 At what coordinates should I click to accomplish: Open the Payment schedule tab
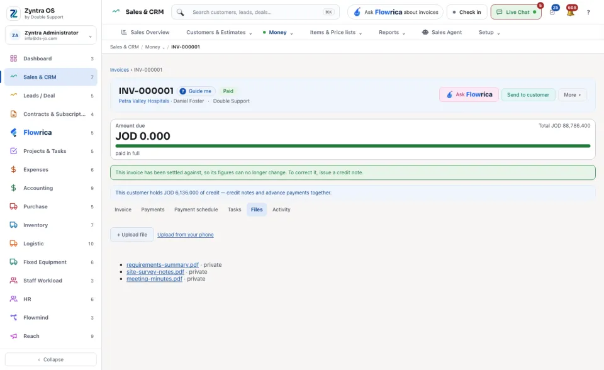tap(196, 210)
